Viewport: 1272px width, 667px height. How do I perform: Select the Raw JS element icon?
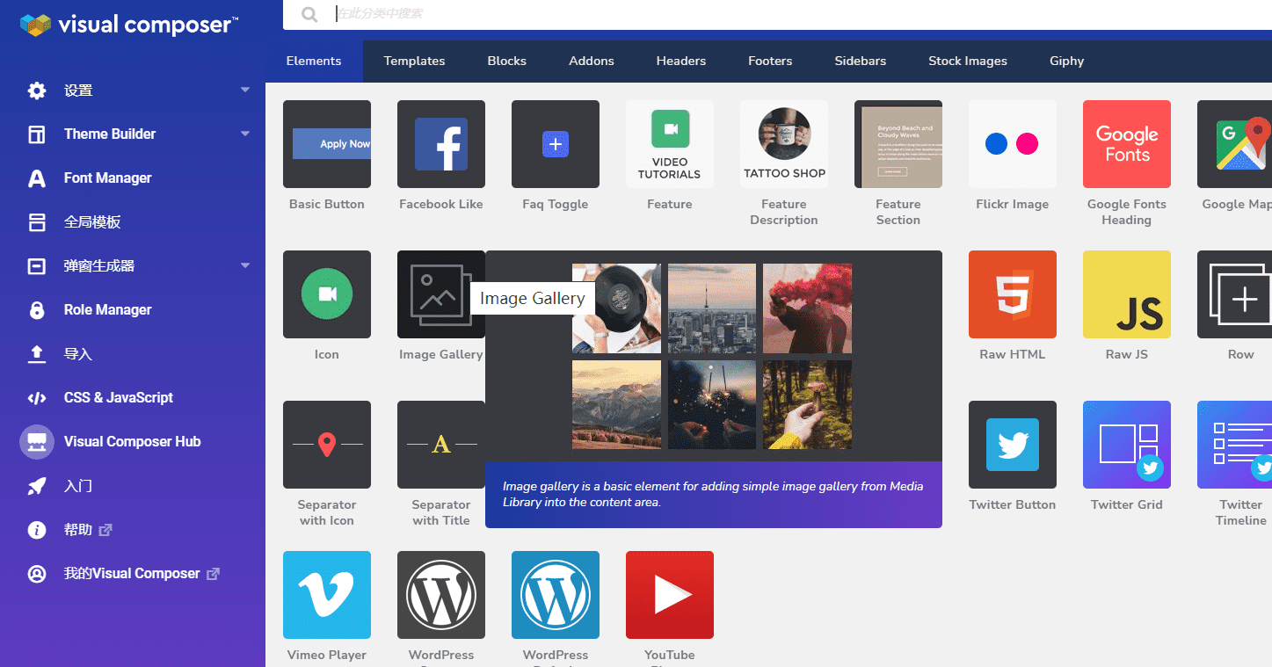[x=1127, y=294]
